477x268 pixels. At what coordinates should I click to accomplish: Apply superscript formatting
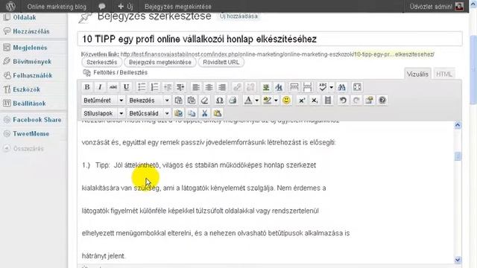tap(301, 100)
